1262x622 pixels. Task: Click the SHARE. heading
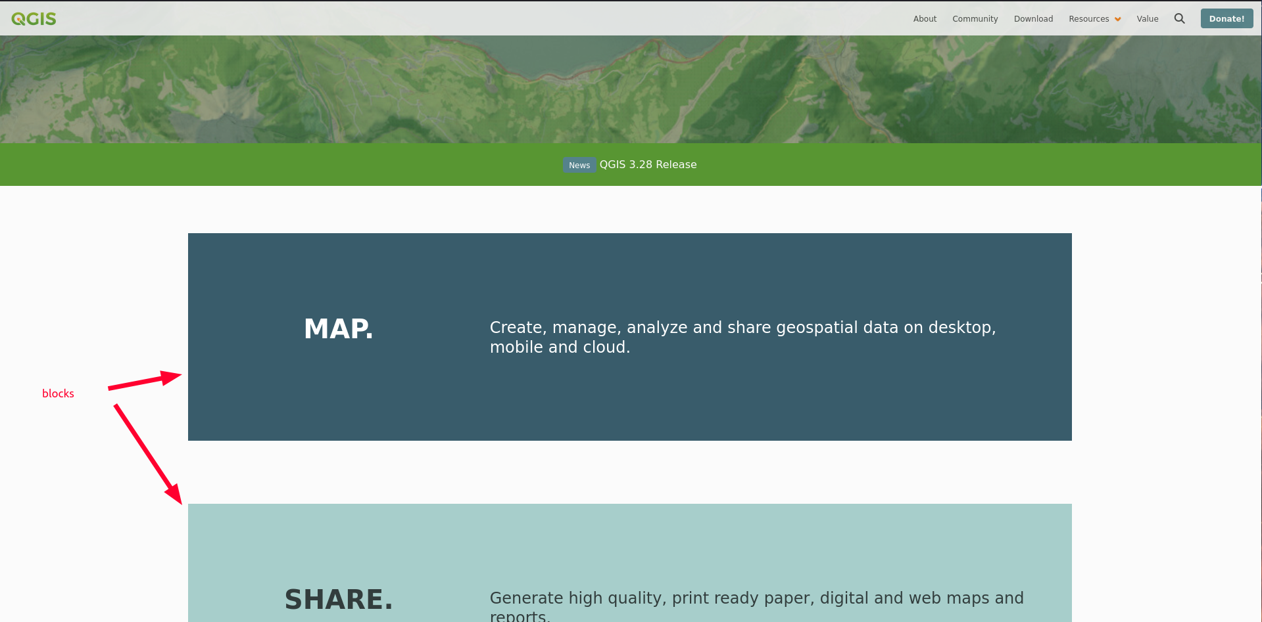point(339,600)
